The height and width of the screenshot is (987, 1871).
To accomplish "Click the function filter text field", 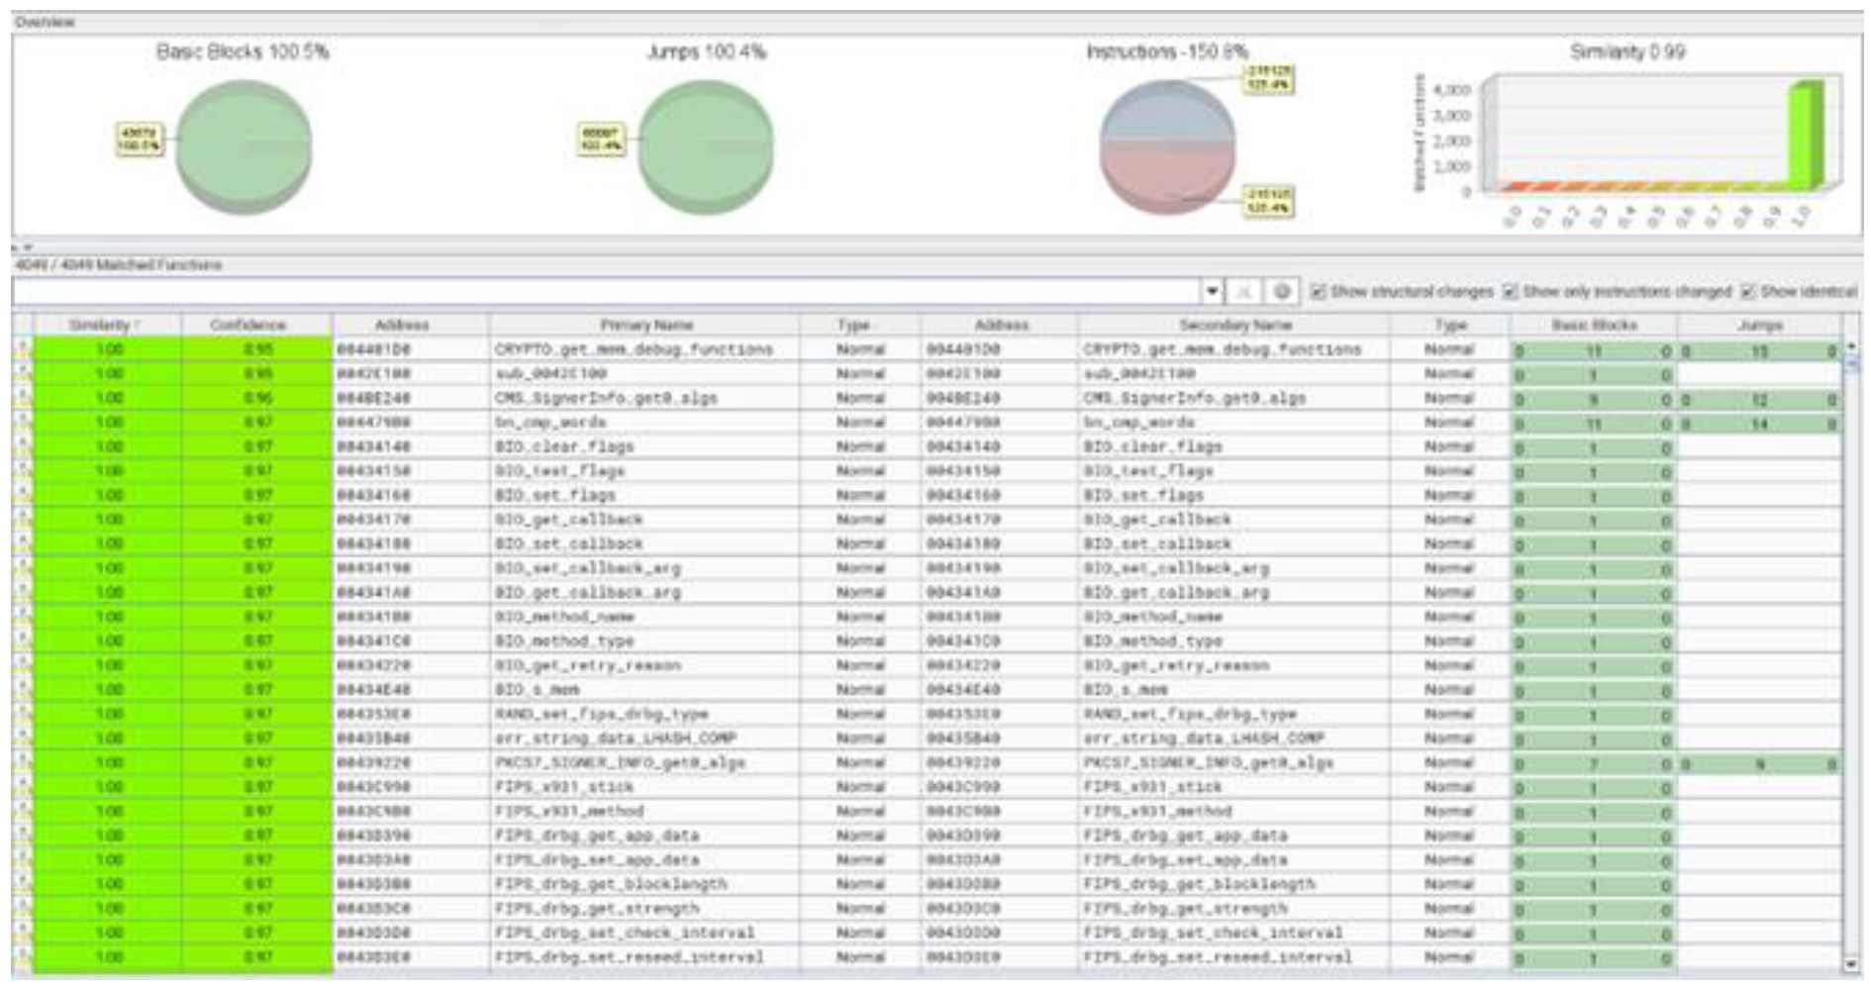I will click(606, 292).
